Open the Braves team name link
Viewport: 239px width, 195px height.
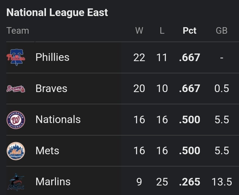tap(51, 89)
